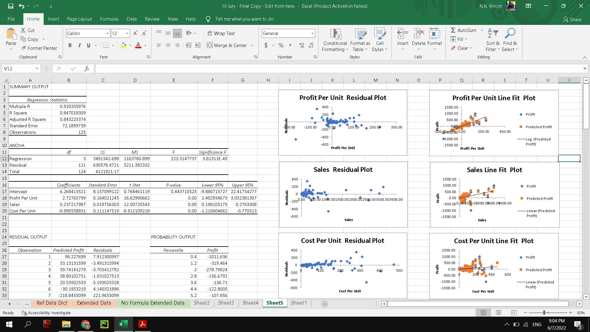This screenshot has width=590, height=332.
Task: Switch to Sheet4 tab
Action: coord(250,303)
